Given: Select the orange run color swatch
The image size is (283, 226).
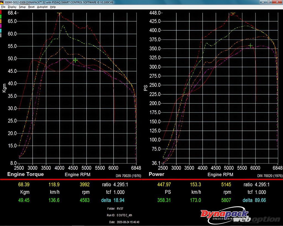Looking at the screenshot, I should pos(1,22).
